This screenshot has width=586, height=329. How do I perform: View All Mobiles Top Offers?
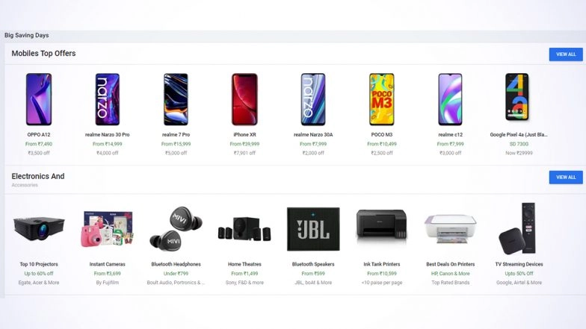pos(566,54)
